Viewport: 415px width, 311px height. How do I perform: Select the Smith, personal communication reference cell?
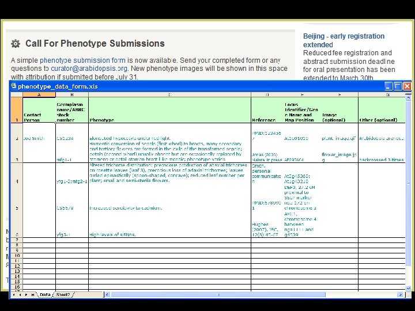[x=267, y=173]
